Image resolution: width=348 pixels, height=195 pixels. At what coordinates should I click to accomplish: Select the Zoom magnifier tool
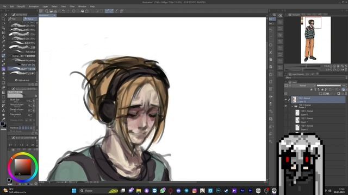click(3, 19)
